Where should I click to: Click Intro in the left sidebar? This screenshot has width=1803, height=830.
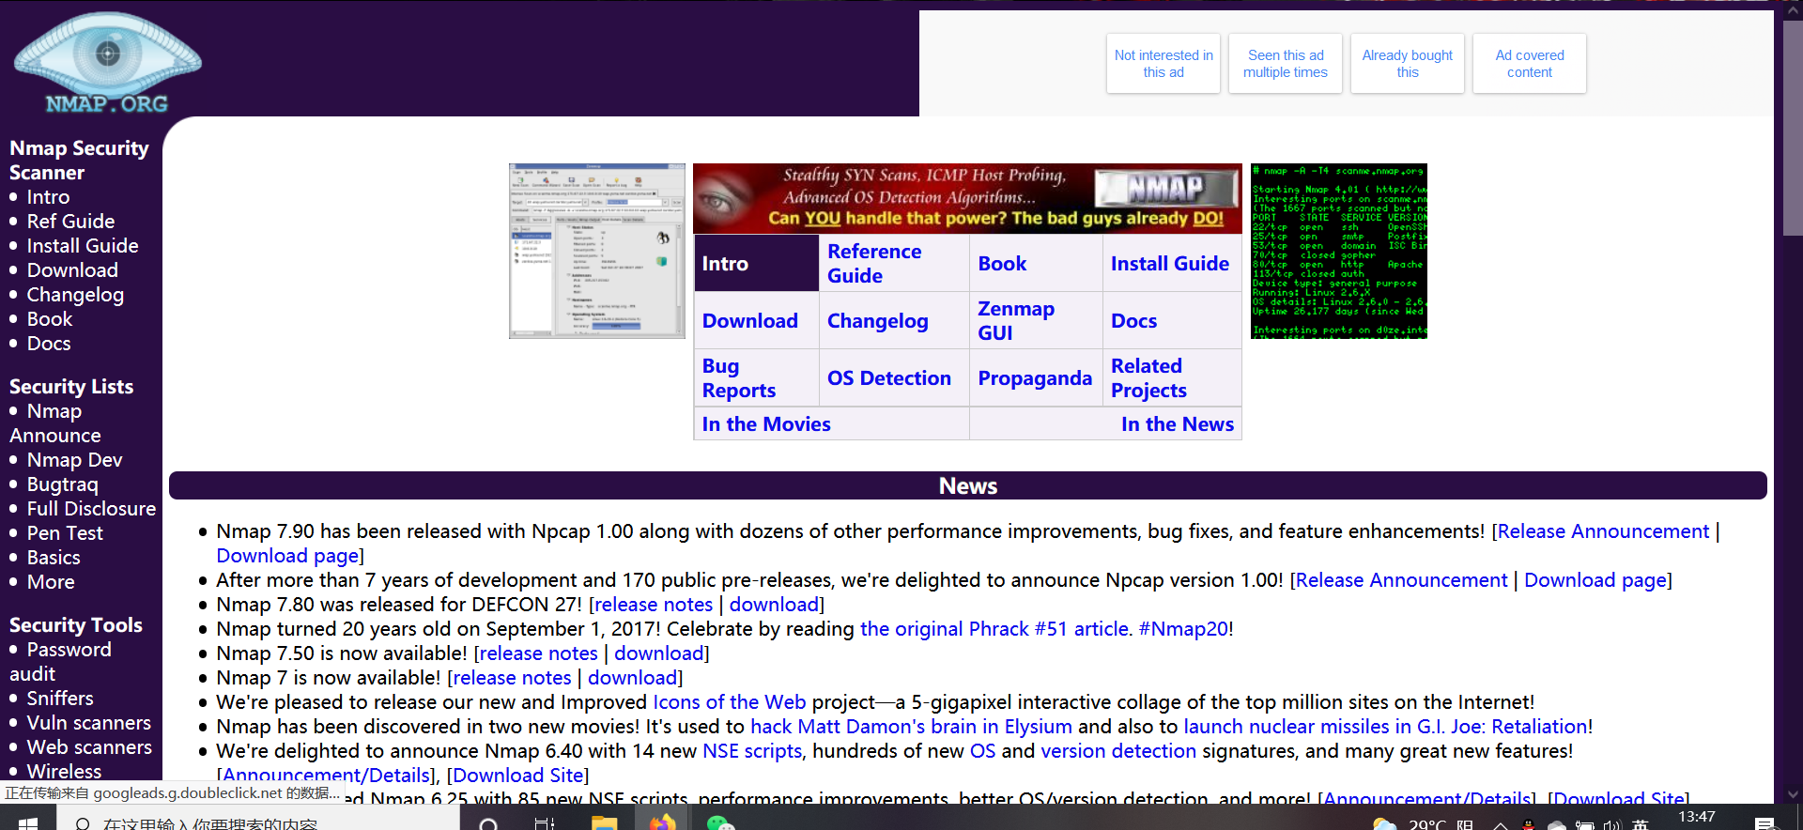pos(48,197)
